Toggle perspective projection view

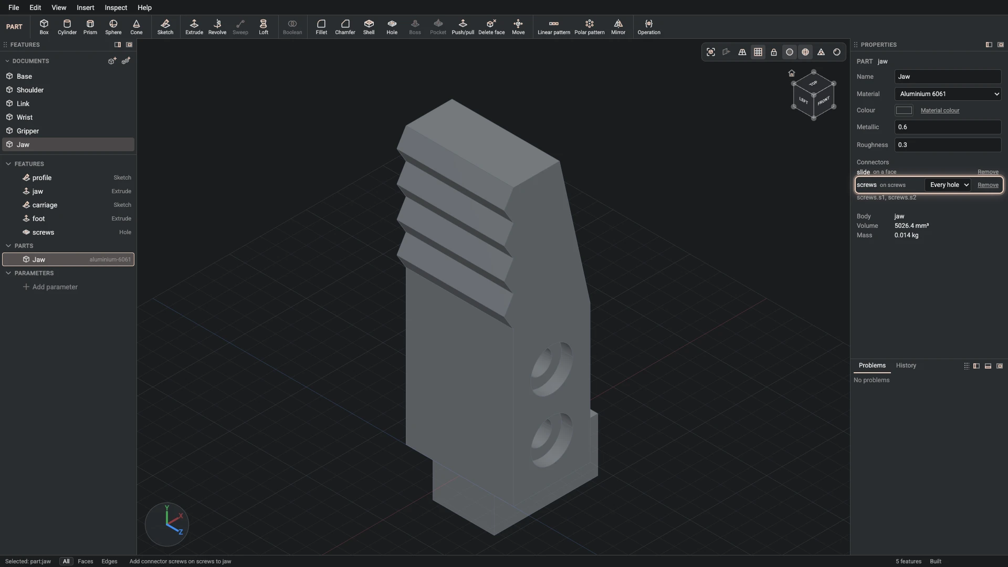tap(742, 52)
